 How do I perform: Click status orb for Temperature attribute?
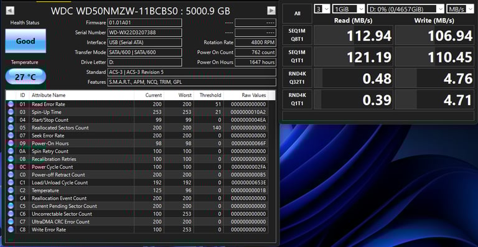(x=11, y=190)
